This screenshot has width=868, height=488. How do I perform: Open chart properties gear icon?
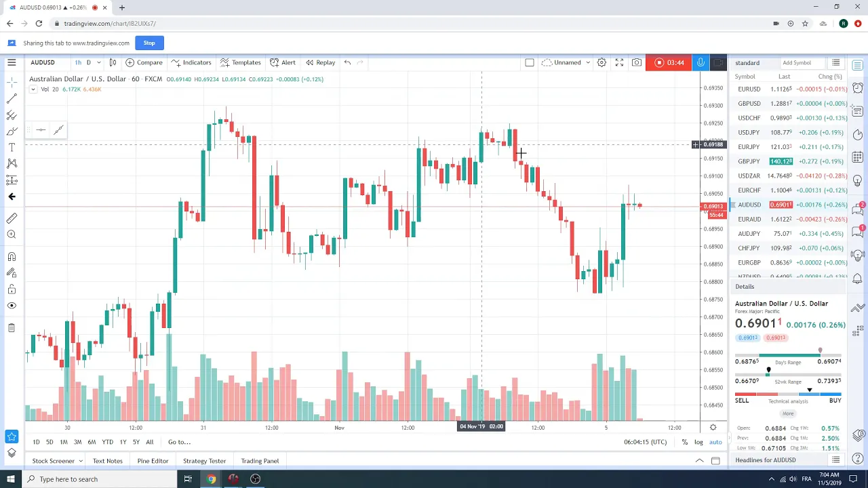[x=601, y=62]
